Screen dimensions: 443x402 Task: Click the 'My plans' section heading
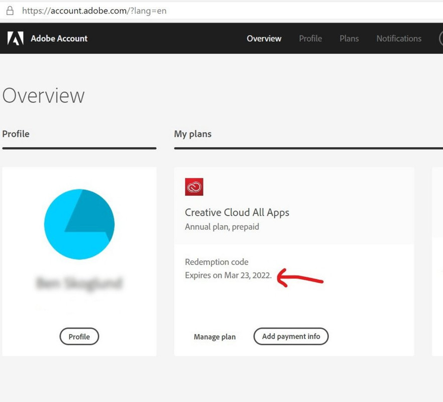click(193, 134)
